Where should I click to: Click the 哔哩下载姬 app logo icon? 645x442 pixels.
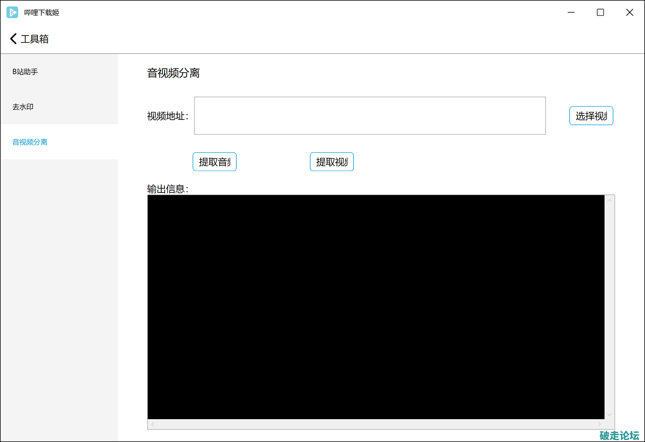click(x=12, y=12)
